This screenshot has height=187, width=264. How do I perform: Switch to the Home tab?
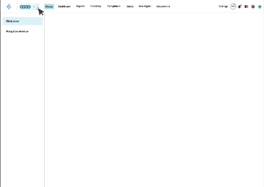tap(49, 7)
